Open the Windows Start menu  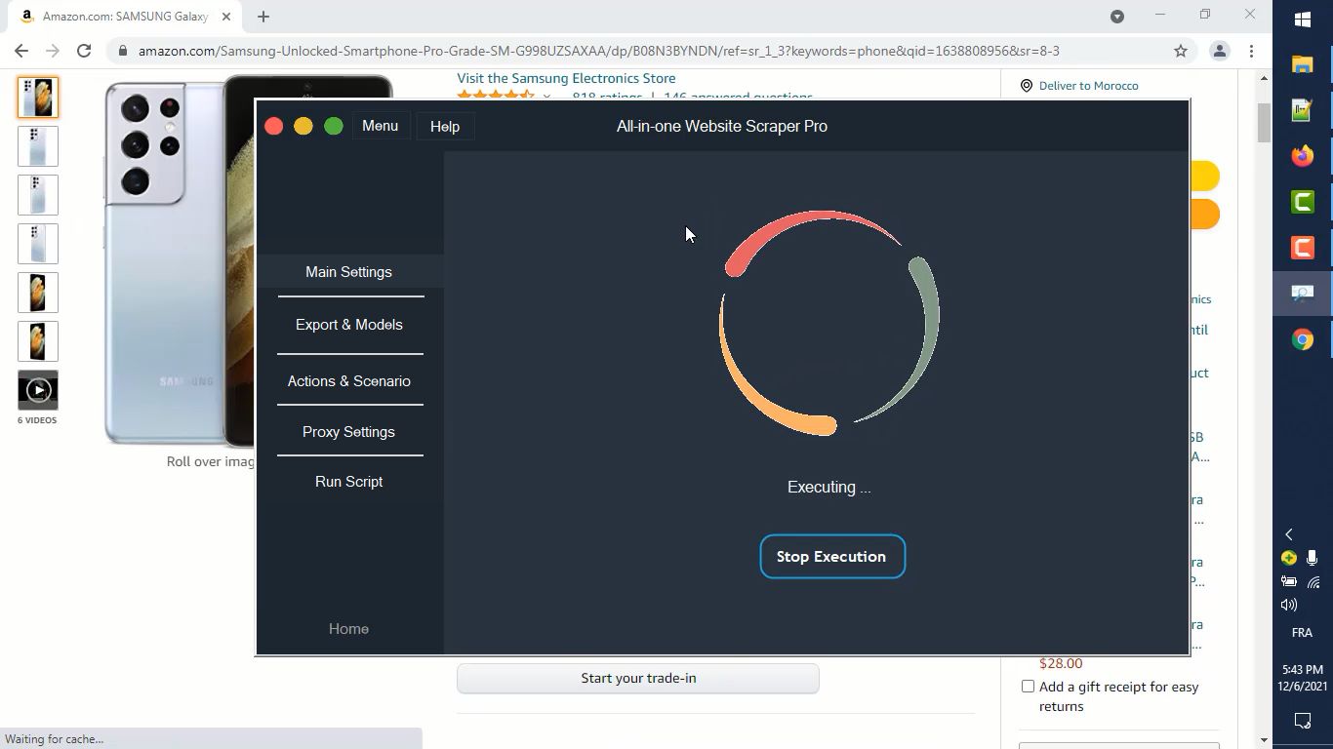click(1302, 20)
